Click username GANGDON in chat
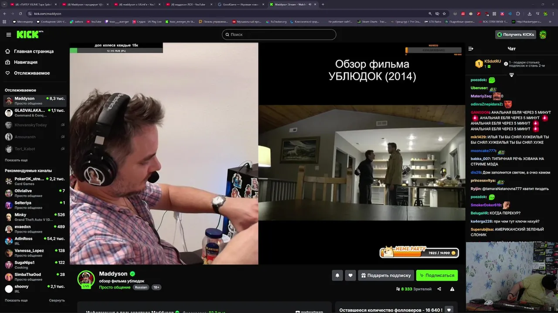The height and width of the screenshot is (313, 558). pyautogui.click(x=480, y=112)
